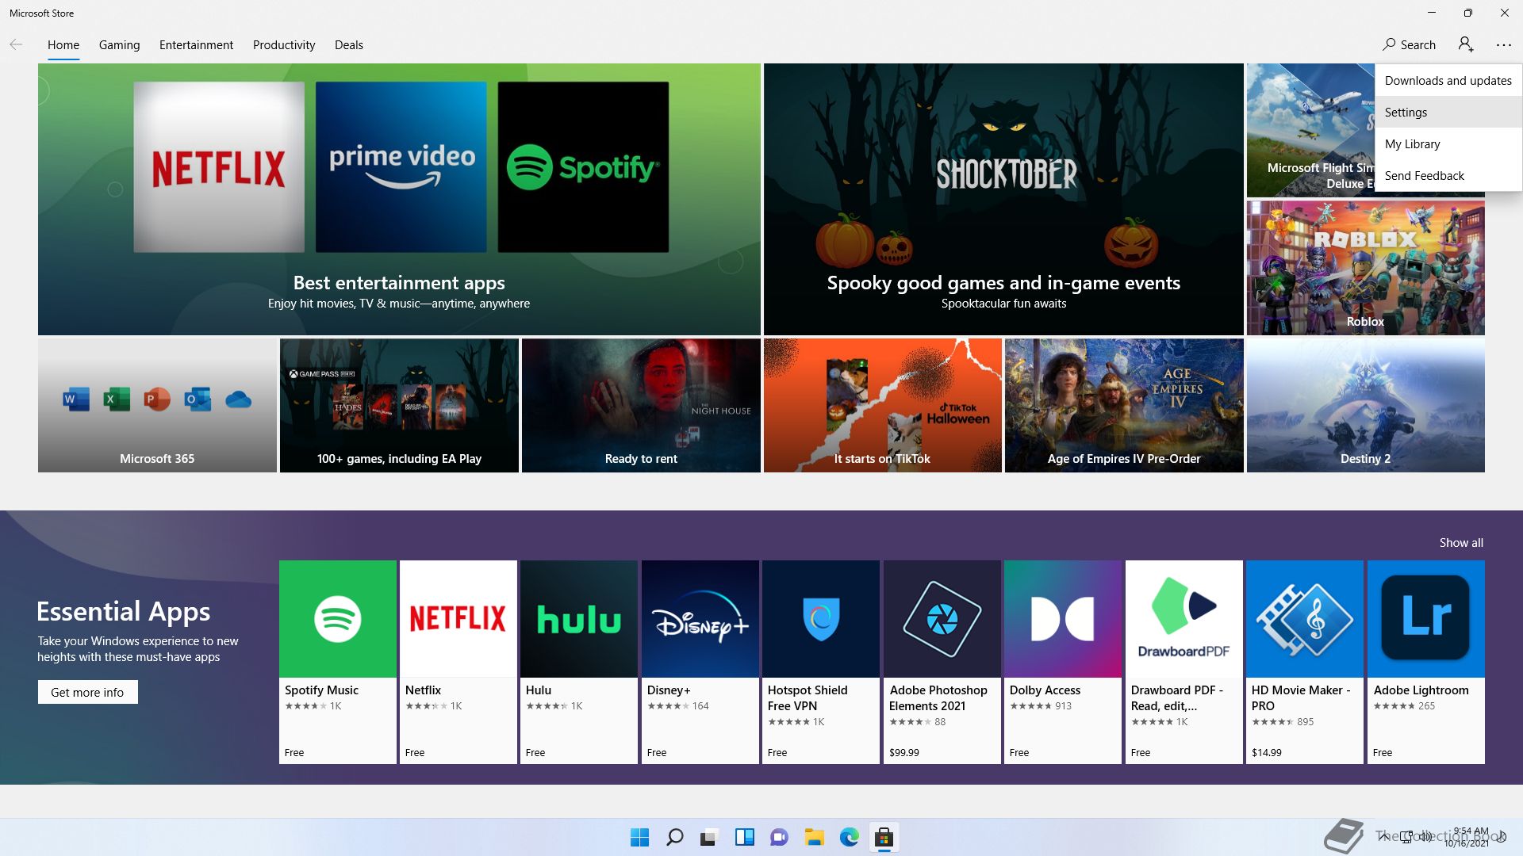This screenshot has height=856, width=1523.
Task: Open the Hotspot Shield Free VPN icon
Action: pos(820,619)
